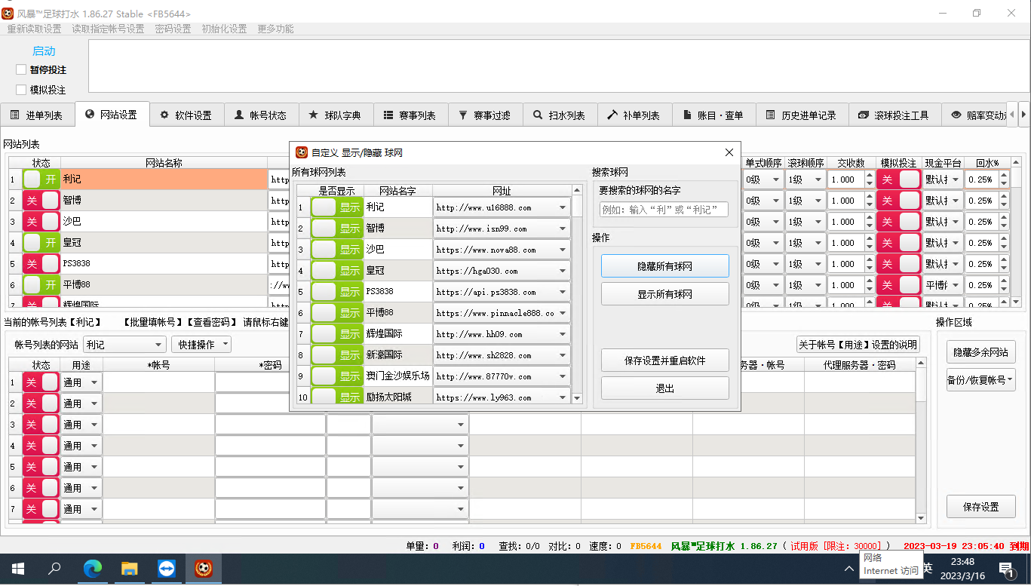The width and height of the screenshot is (1031, 586).
Task: Expand URL dropdown for 皇冠 in dialog
Action: 563,271
